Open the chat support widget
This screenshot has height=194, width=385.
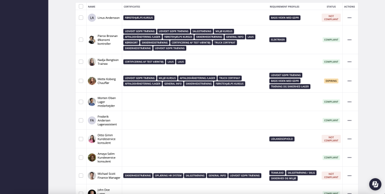(x=375, y=184)
